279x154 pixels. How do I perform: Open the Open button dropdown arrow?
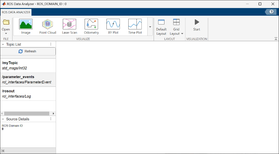[x=6, y=34]
